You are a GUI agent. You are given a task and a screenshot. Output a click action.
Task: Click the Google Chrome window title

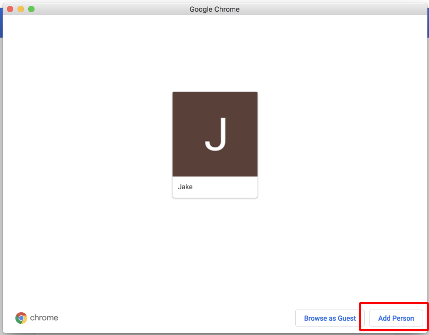coord(214,10)
